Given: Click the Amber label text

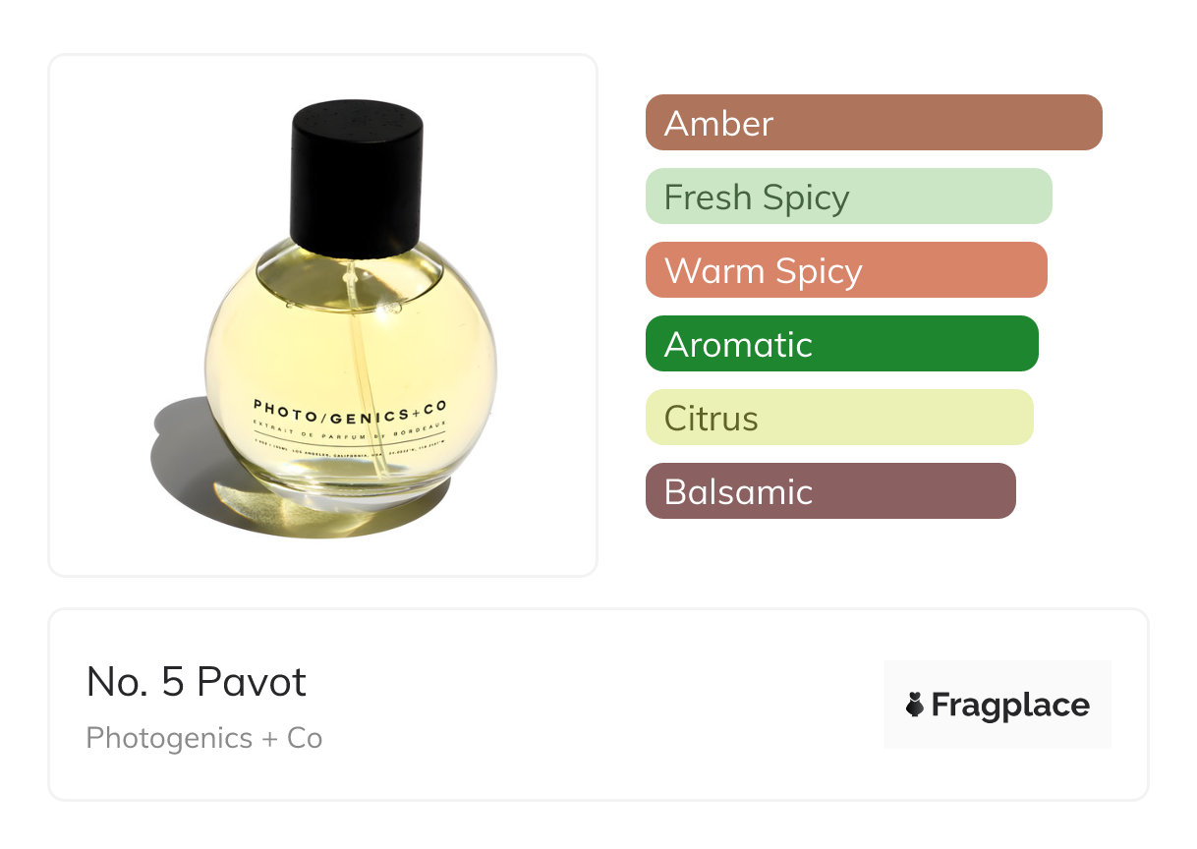Looking at the screenshot, I should pyautogui.click(x=718, y=123).
